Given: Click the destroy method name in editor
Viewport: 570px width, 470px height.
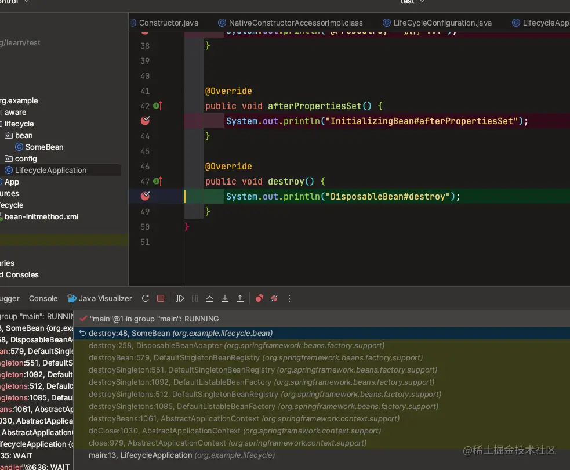Looking at the screenshot, I should [x=286, y=181].
